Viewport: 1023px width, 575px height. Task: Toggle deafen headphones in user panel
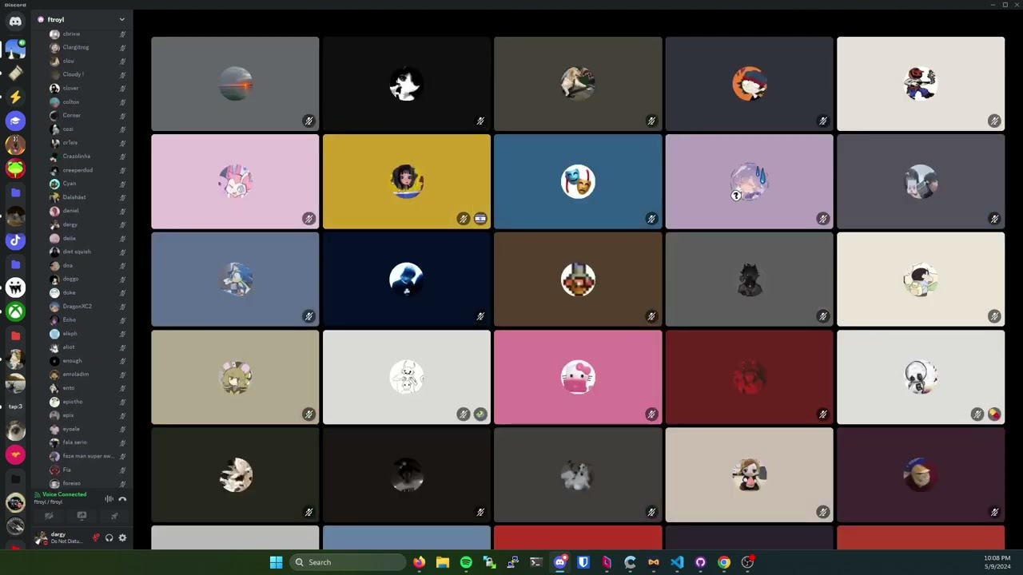(x=109, y=538)
